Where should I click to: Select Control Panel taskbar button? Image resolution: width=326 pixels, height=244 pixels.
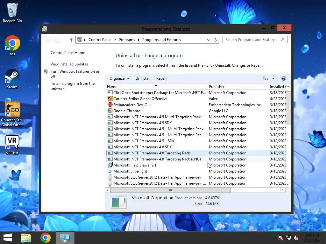pyautogui.click(x=65, y=238)
